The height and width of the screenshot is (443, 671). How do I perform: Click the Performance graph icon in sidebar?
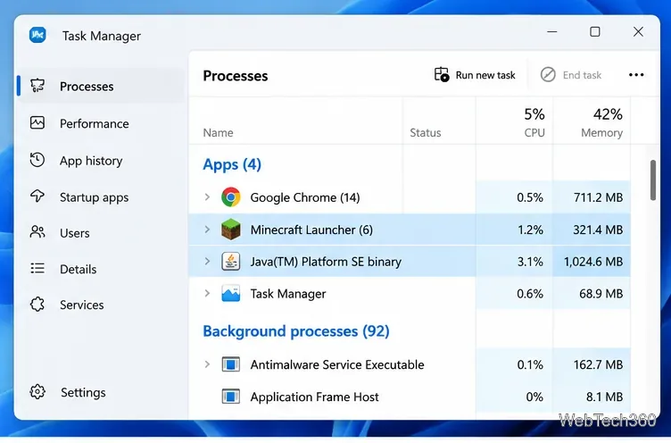(x=37, y=123)
